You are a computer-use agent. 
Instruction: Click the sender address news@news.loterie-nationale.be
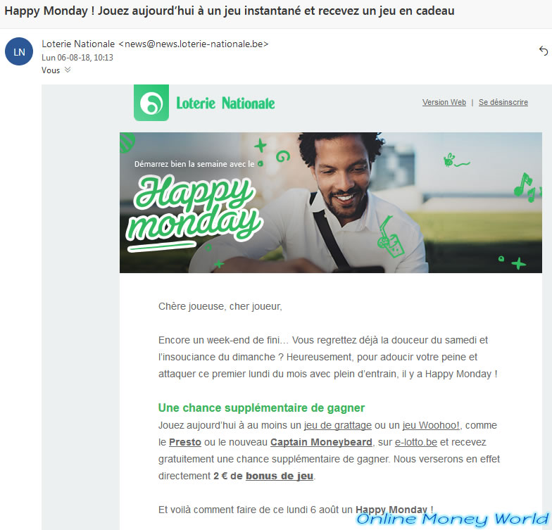click(194, 44)
